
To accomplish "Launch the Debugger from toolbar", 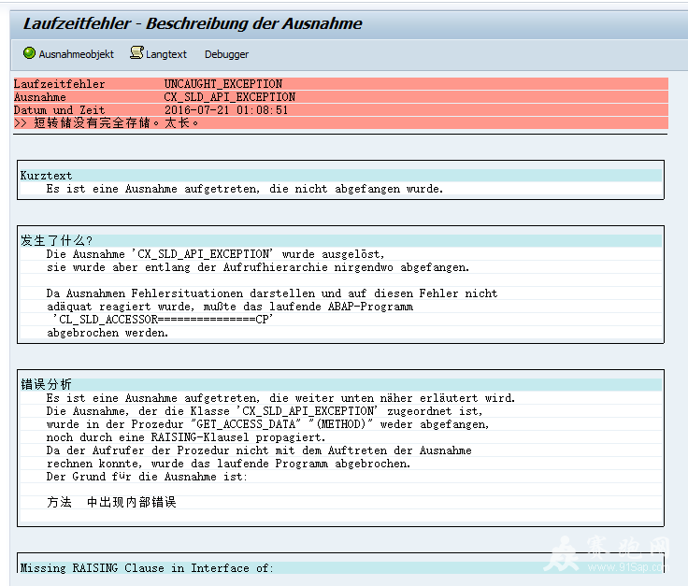I will pos(226,54).
